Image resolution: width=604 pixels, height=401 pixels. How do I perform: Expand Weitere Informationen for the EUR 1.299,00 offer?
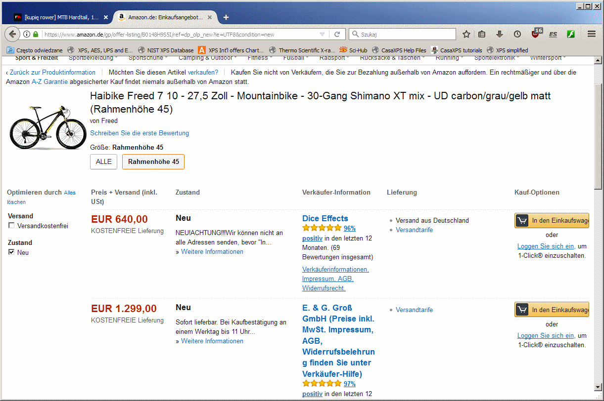point(212,341)
